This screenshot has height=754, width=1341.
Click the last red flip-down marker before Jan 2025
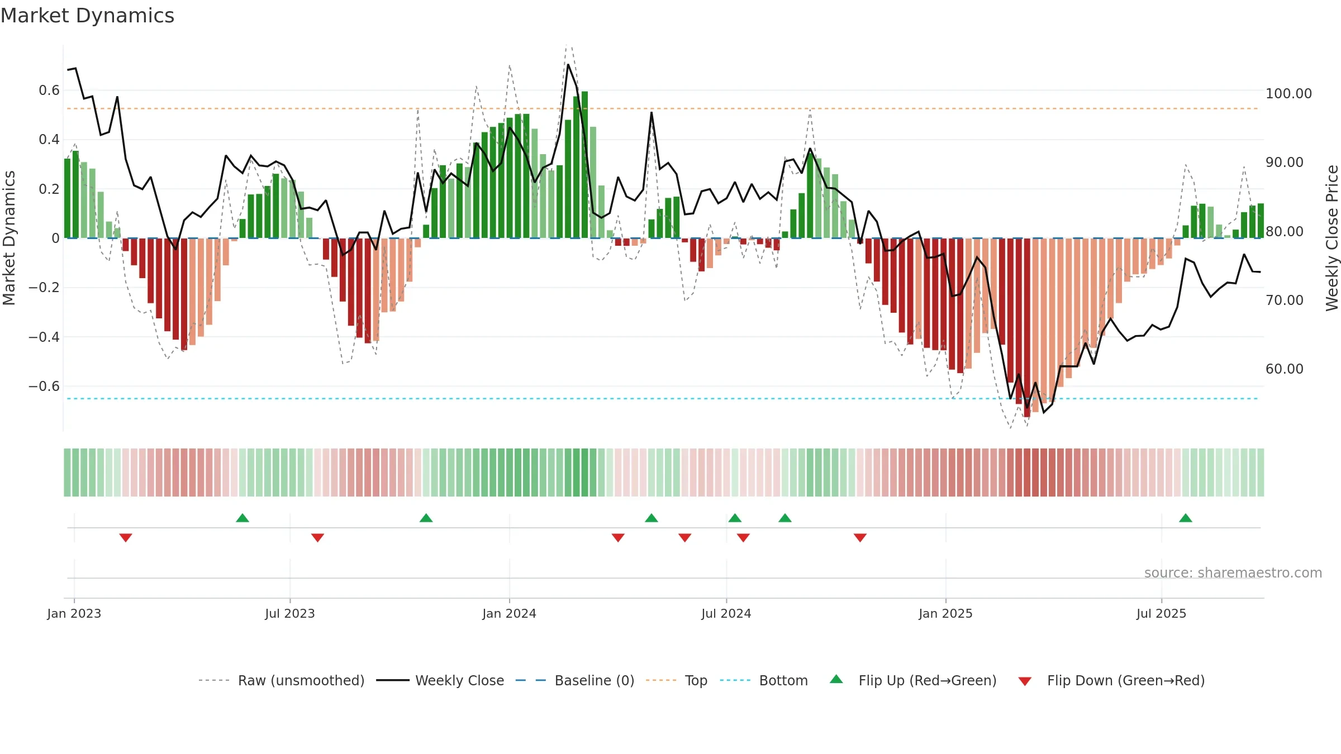pyautogui.click(x=860, y=538)
